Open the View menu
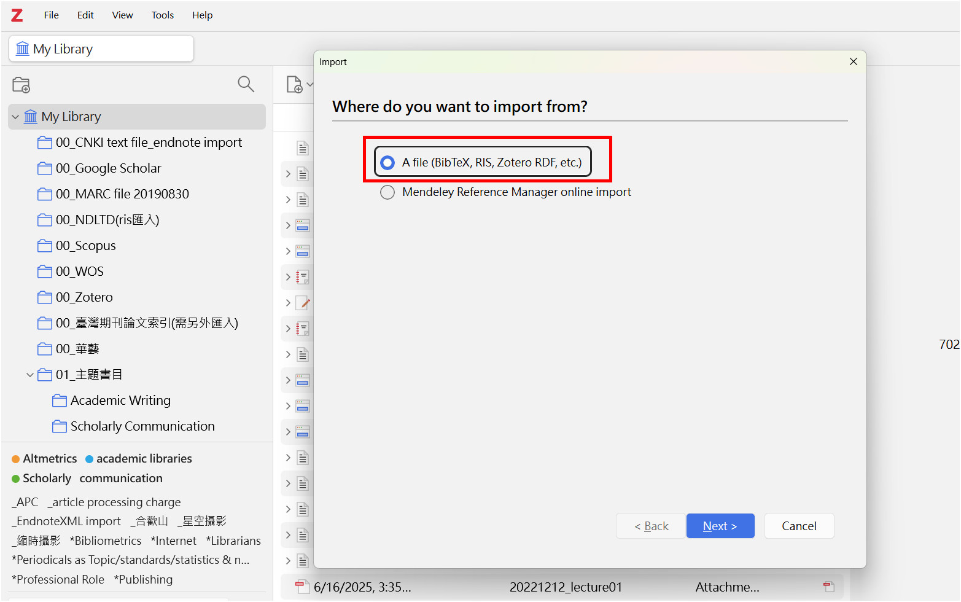This screenshot has height=602, width=961. pyautogui.click(x=122, y=15)
